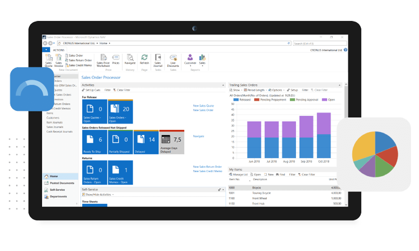
Task: Open the Average Days Delayed tile
Action: point(171,142)
